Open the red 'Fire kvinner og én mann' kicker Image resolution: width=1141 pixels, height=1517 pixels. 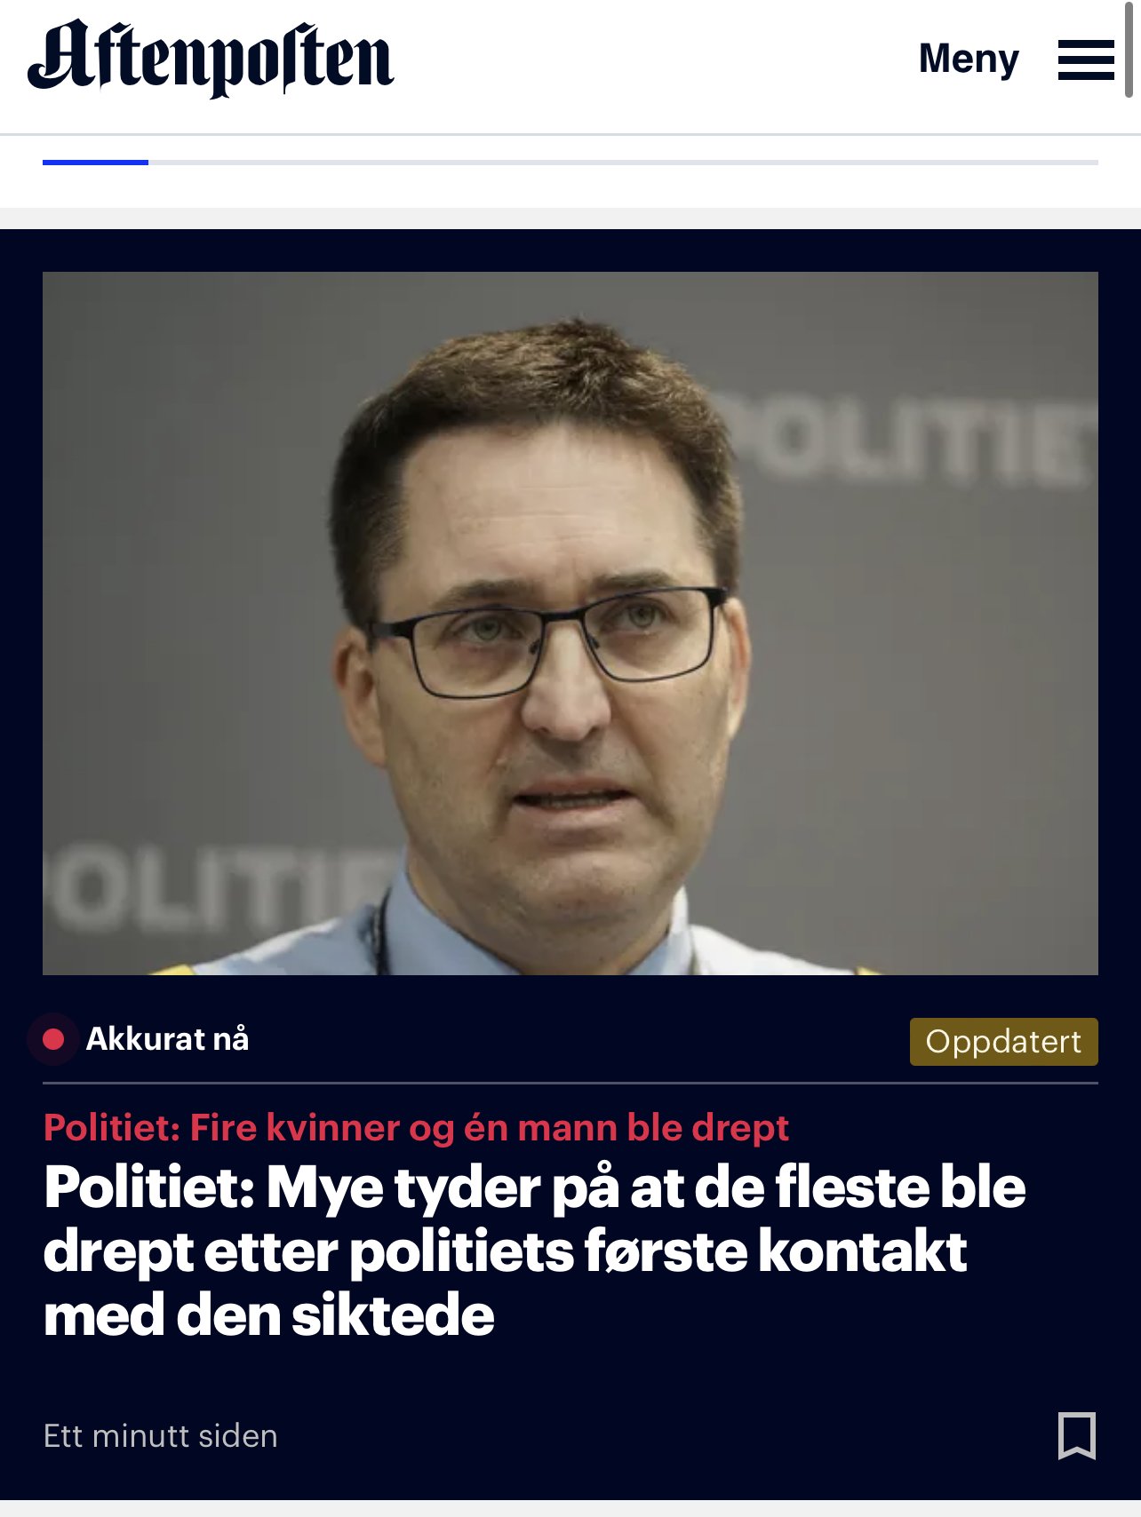pyautogui.click(x=416, y=1128)
